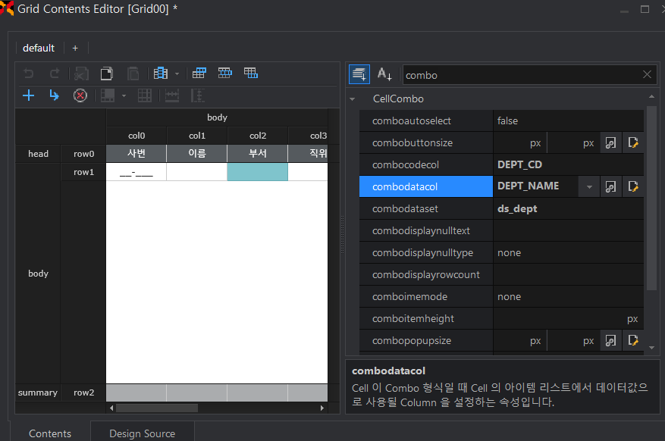This screenshot has height=441, width=665.
Task: Click the DEPT_CD value field
Action: point(568,164)
